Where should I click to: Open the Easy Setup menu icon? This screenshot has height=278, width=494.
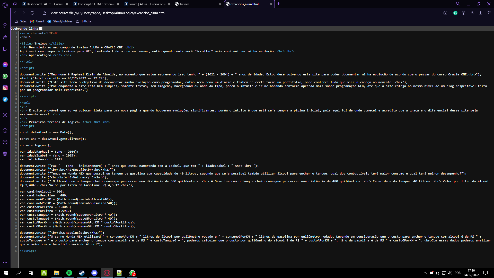[x=489, y=13]
